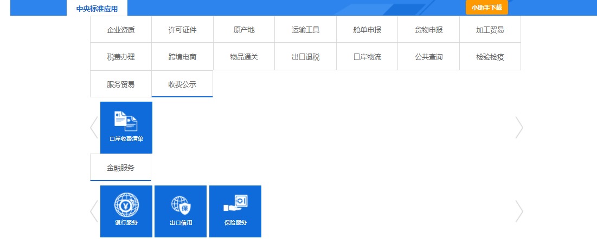Open the 银行服务 globe icon tile
The height and width of the screenshot is (239, 597).
126,211
